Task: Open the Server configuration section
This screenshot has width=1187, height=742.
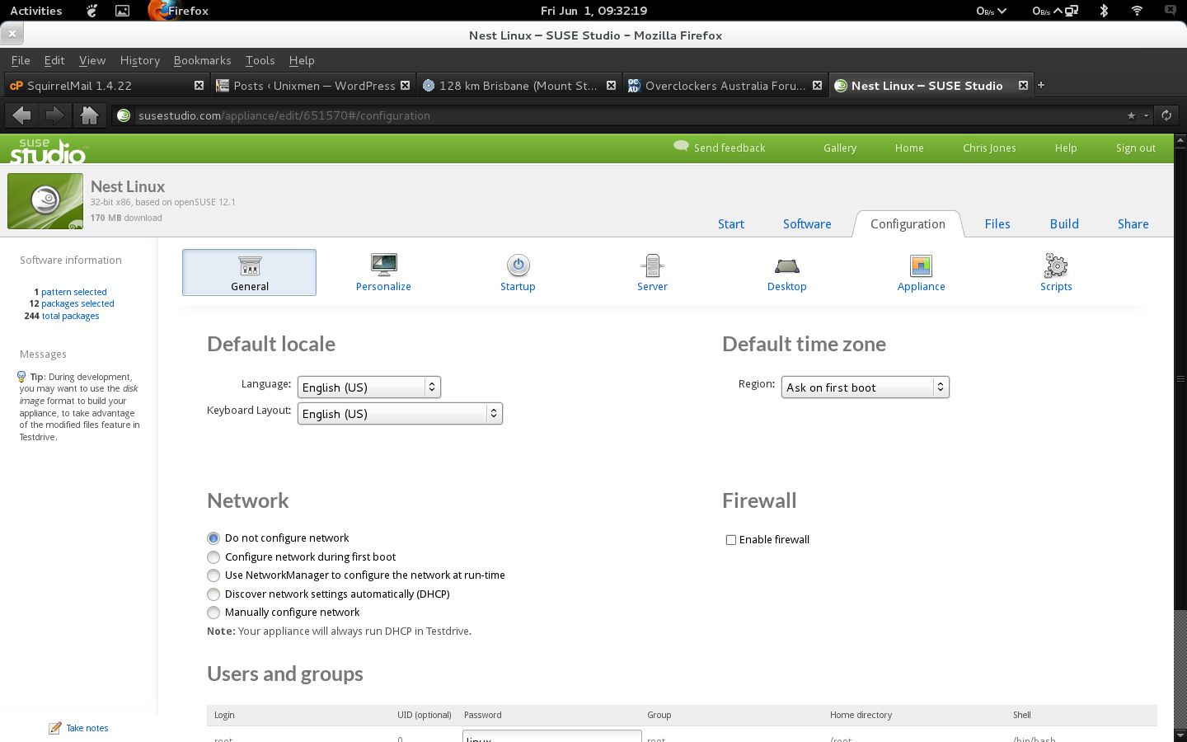Action: [652, 272]
